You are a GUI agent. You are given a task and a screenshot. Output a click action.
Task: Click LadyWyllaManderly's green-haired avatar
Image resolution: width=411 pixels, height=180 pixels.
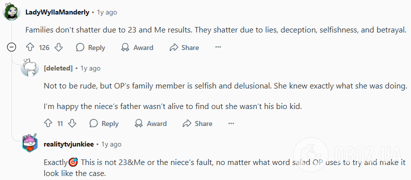12,12
